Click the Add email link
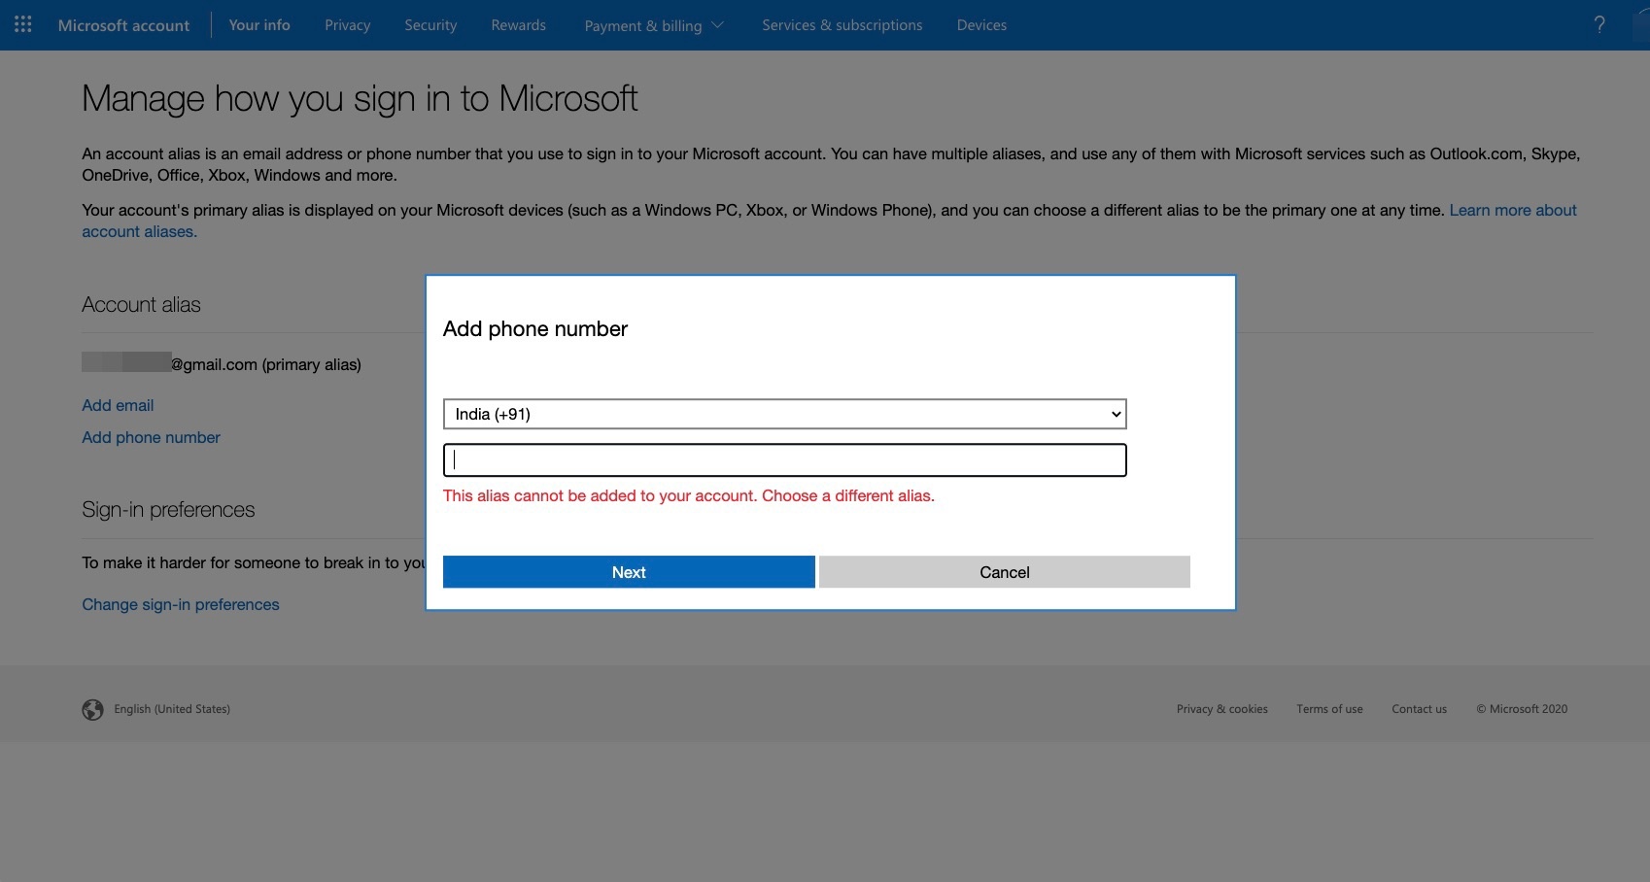The image size is (1650, 882). point(118,405)
